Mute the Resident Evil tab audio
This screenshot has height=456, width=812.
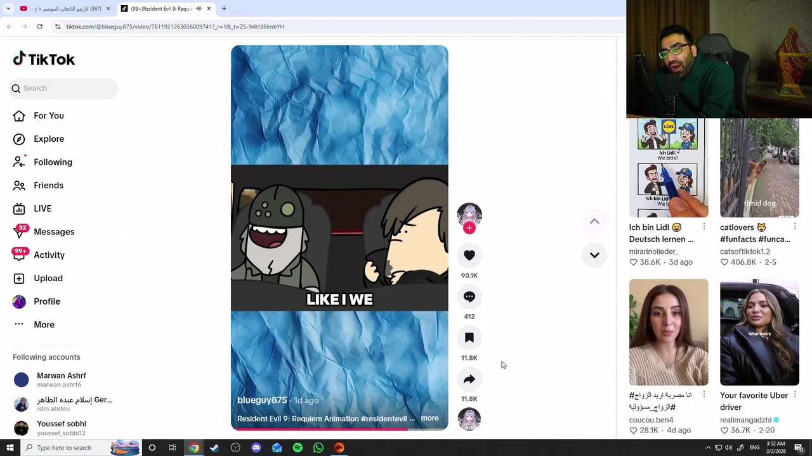pos(199,9)
